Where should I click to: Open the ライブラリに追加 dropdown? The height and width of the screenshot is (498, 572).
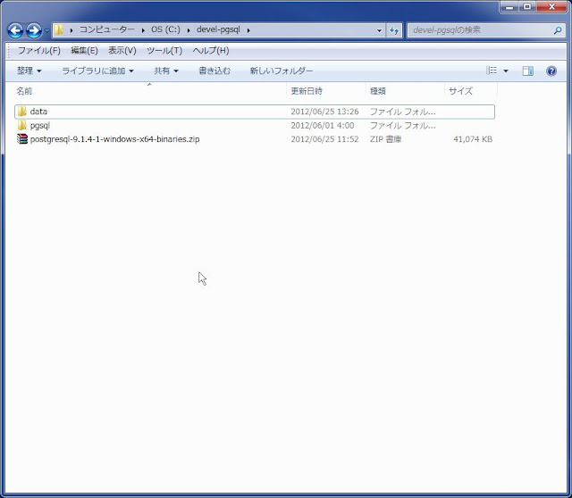[97, 71]
